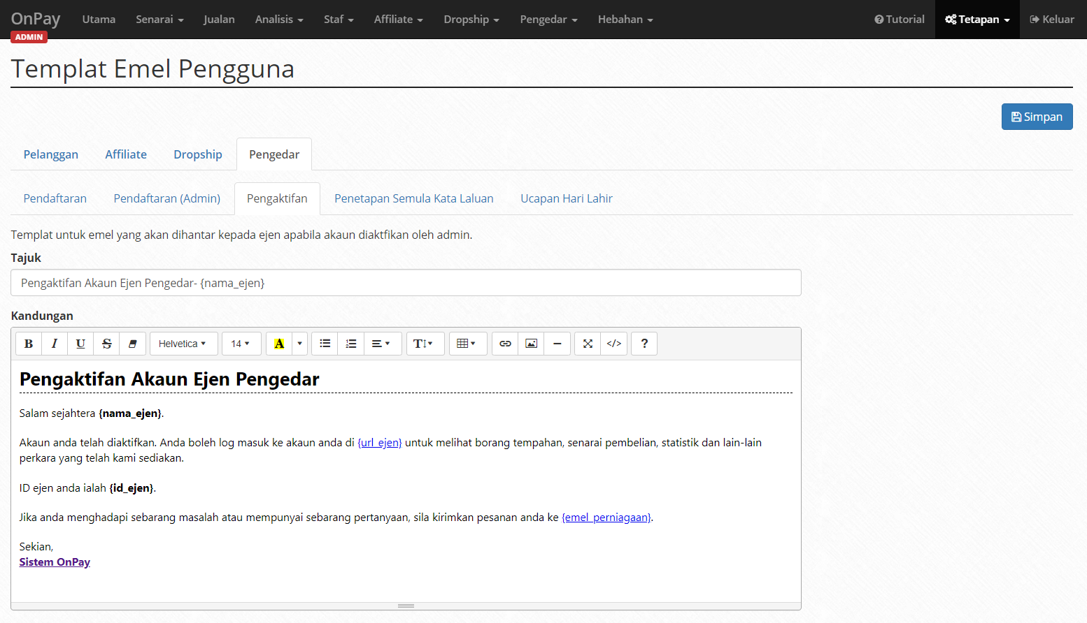Clear font style with eraser icon
The width and height of the screenshot is (1087, 623).
click(133, 344)
